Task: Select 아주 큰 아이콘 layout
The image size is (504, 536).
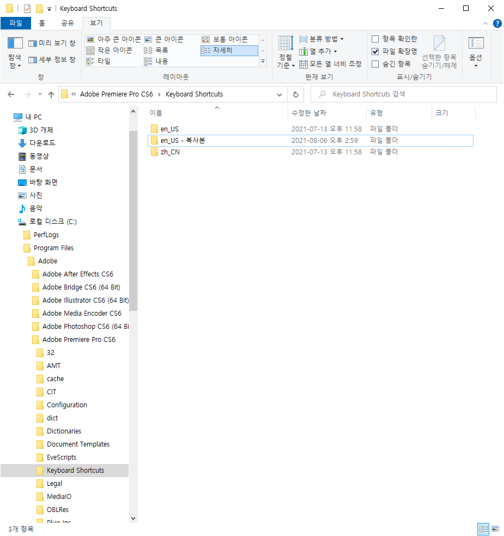Action: [114, 39]
